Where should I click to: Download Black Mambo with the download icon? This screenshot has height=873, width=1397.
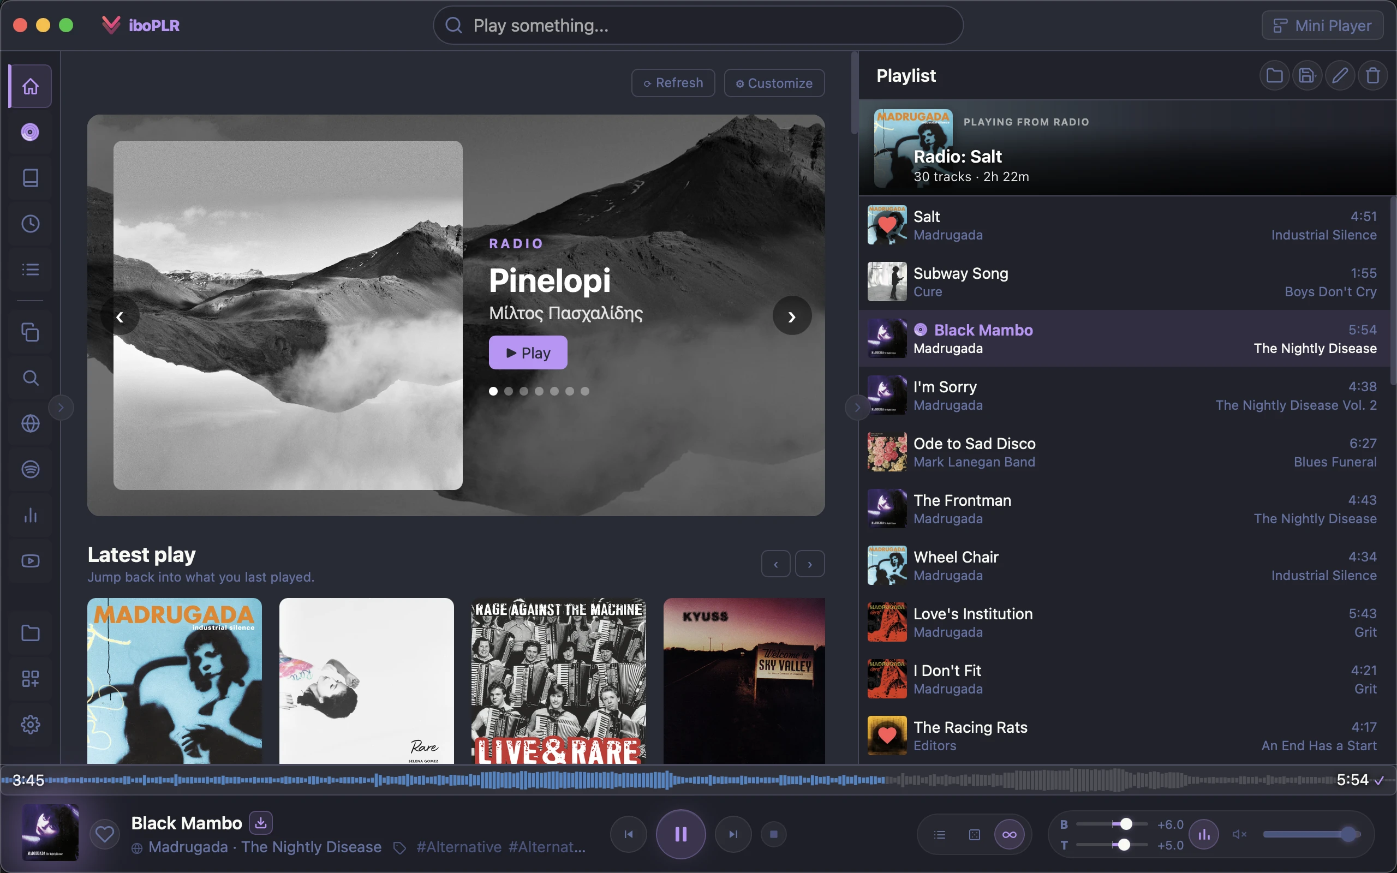[261, 823]
